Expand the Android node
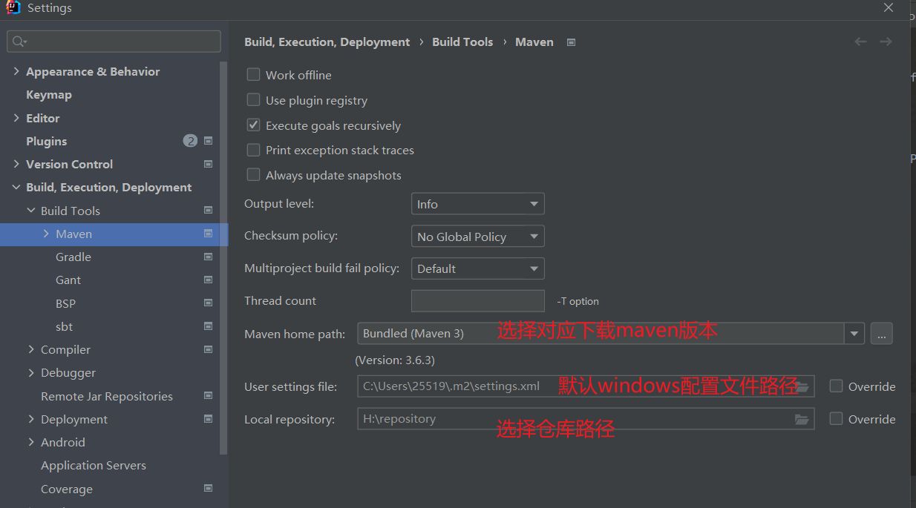The image size is (916, 508). click(31, 442)
